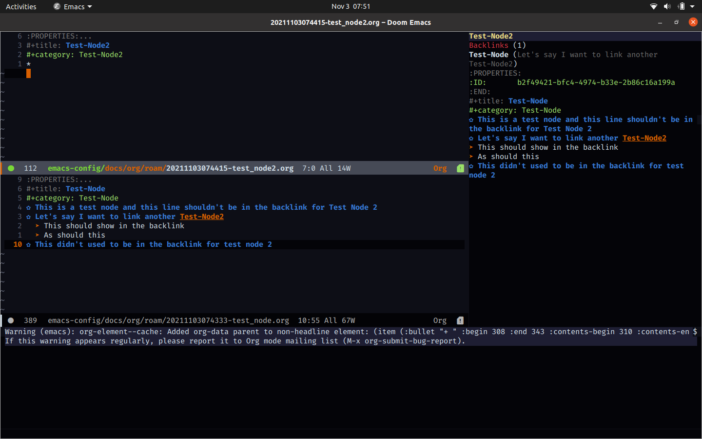Click the green buffer-state circle in the active modeline
Viewport: 702px width, 439px height.
(11, 168)
